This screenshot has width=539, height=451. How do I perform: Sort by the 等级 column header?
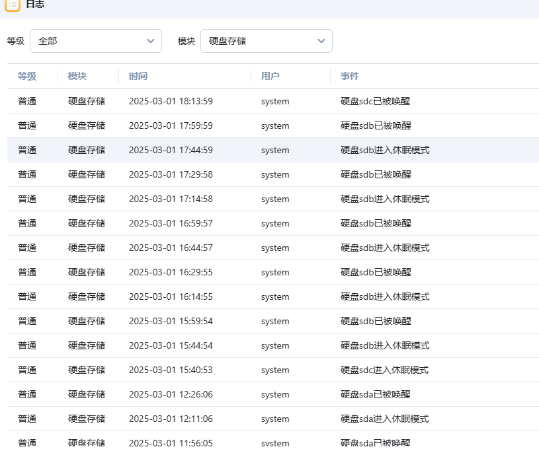point(27,76)
